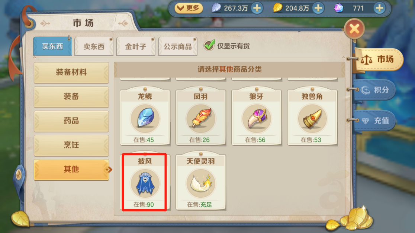This screenshot has height=233, width=415.
Task: Open the 公示商品 public listing tab
Action: (x=178, y=46)
